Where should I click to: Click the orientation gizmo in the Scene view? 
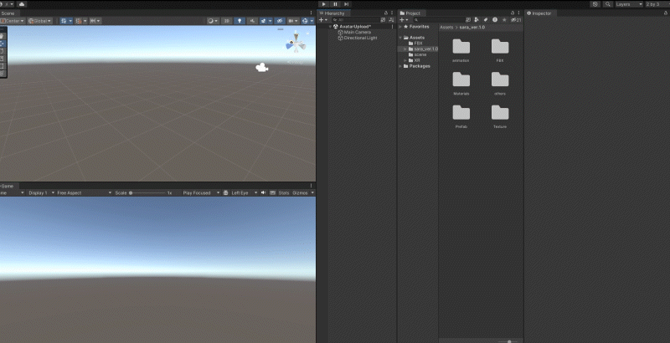pyautogui.click(x=296, y=43)
